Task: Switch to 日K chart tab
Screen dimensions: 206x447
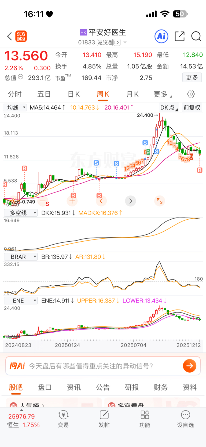Action: [73, 94]
